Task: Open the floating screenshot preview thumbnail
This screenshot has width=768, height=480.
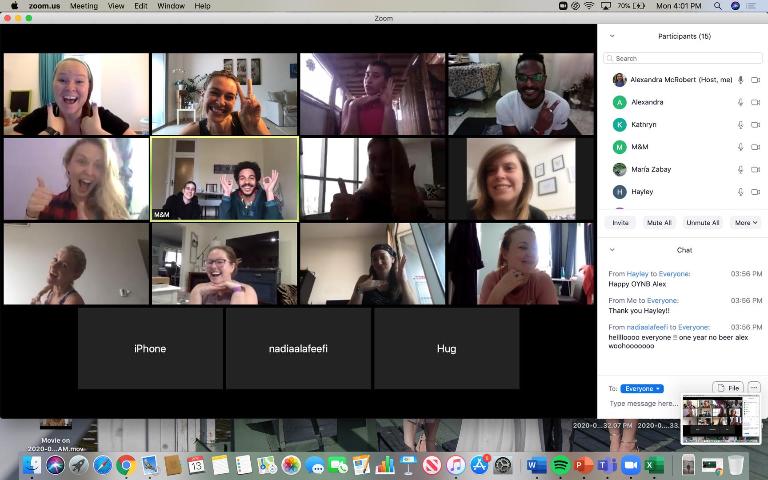Action: [x=721, y=419]
